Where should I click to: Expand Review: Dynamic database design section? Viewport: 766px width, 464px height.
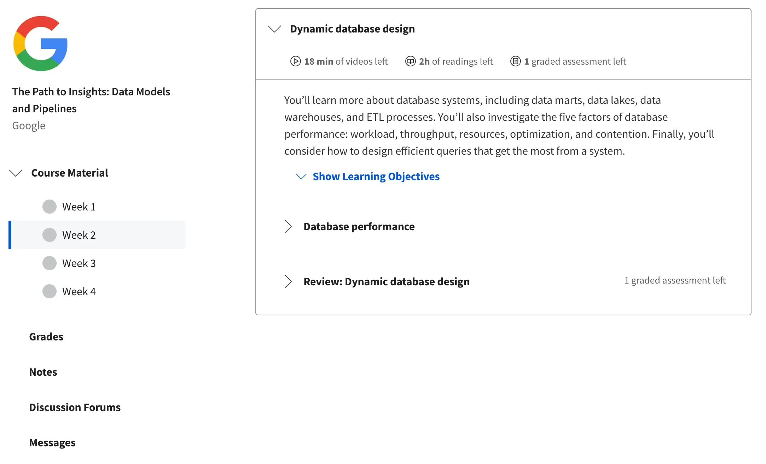pyautogui.click(x=288, y=281)
